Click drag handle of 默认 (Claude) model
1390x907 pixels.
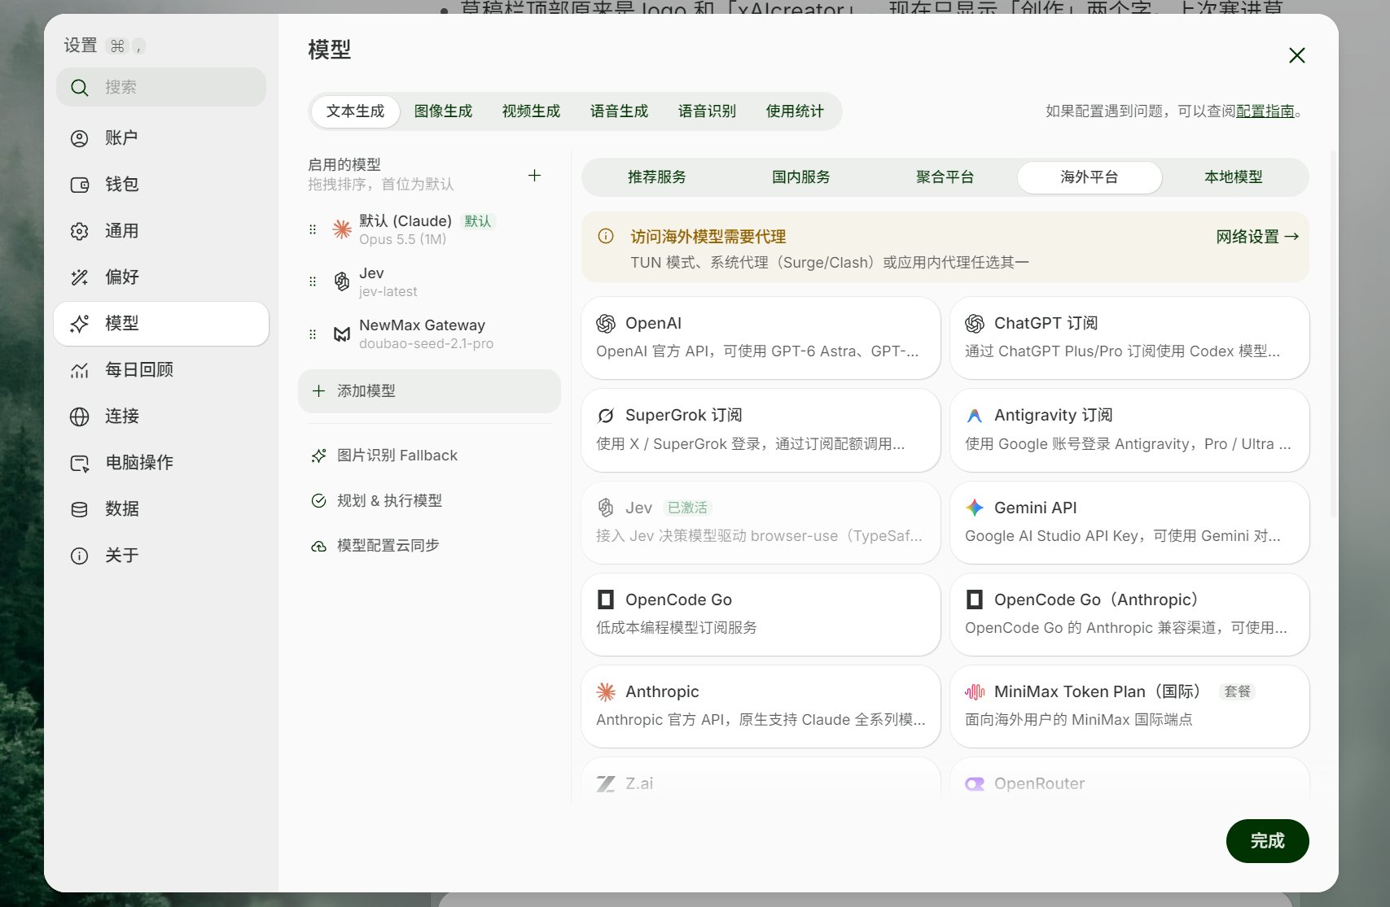pos(313,229)
